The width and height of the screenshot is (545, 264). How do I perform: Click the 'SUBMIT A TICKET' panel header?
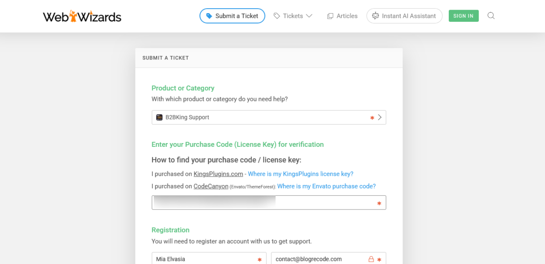[269, 58]
